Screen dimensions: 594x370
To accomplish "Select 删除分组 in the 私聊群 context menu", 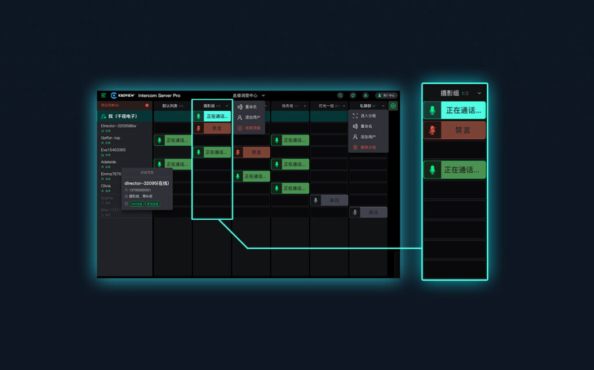I will click(368, 147).
